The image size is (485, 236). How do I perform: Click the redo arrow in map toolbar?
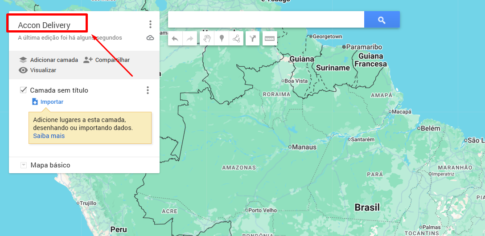[189, 39]
